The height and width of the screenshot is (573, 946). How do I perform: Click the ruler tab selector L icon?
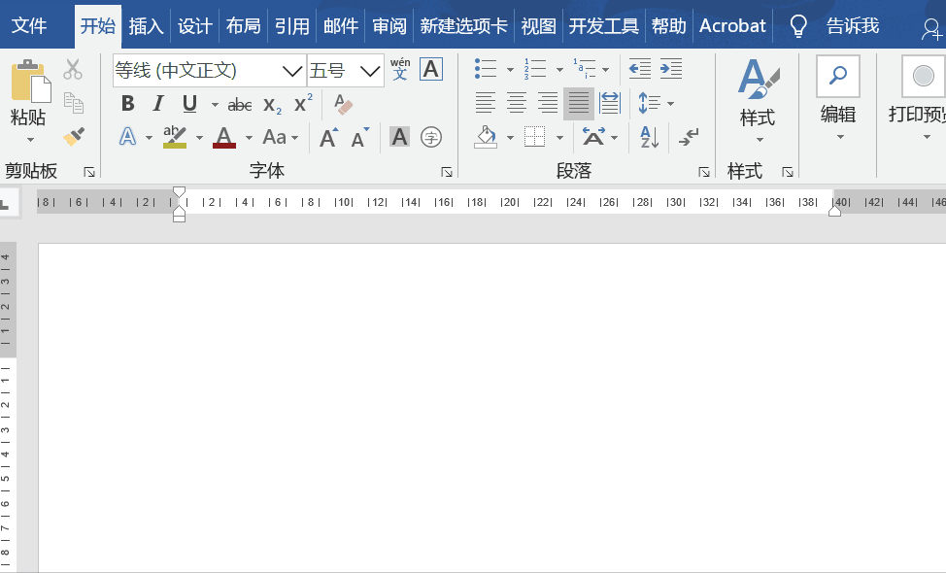point(6,204)
